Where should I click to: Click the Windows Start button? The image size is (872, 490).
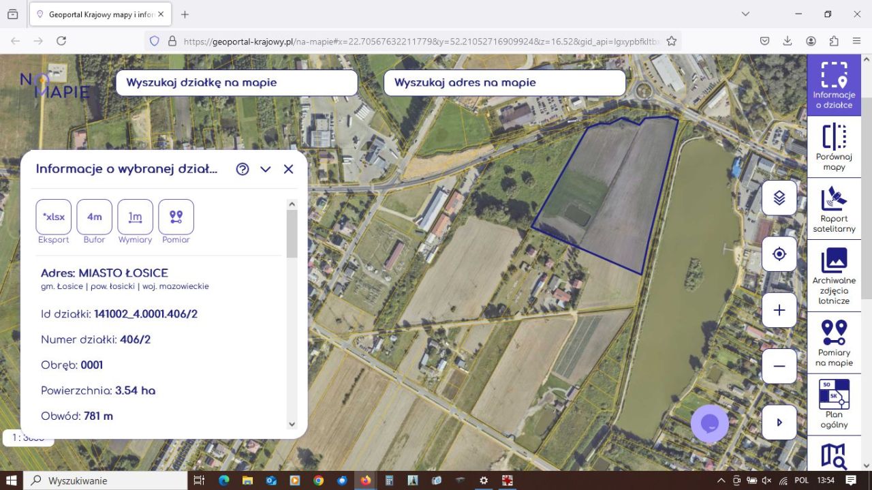click(x=12, y=480)
